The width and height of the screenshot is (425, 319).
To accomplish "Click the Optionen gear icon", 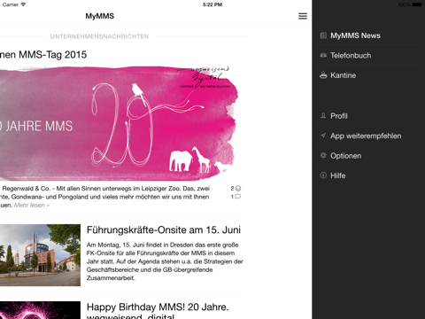I will (323, 155).
